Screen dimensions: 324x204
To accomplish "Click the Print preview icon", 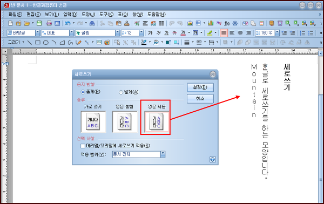I will point(57,23).
